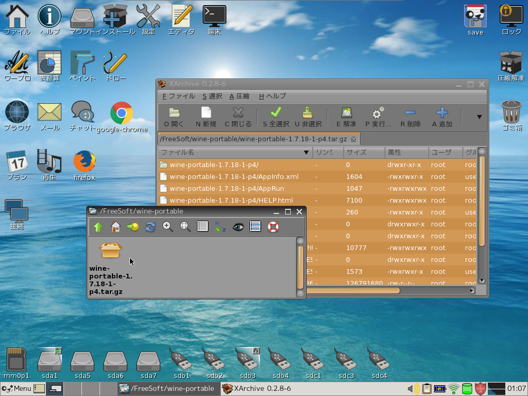Open the ファイル menu in XArchive
528x396 pixels.
click(178, 96)
